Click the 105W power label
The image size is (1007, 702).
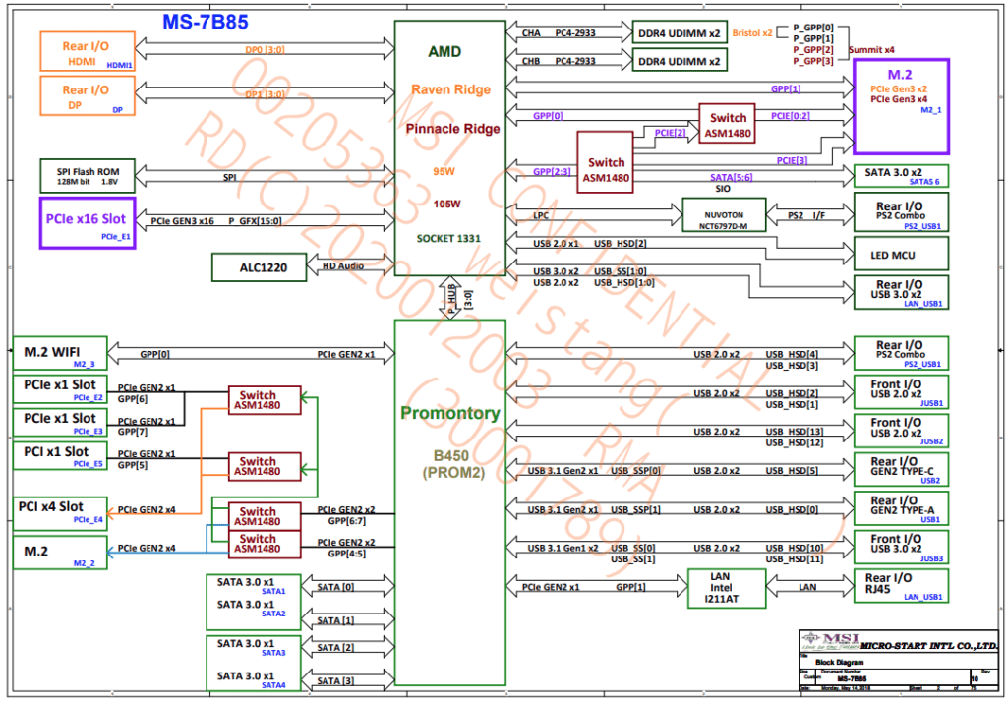pos(446,205)
